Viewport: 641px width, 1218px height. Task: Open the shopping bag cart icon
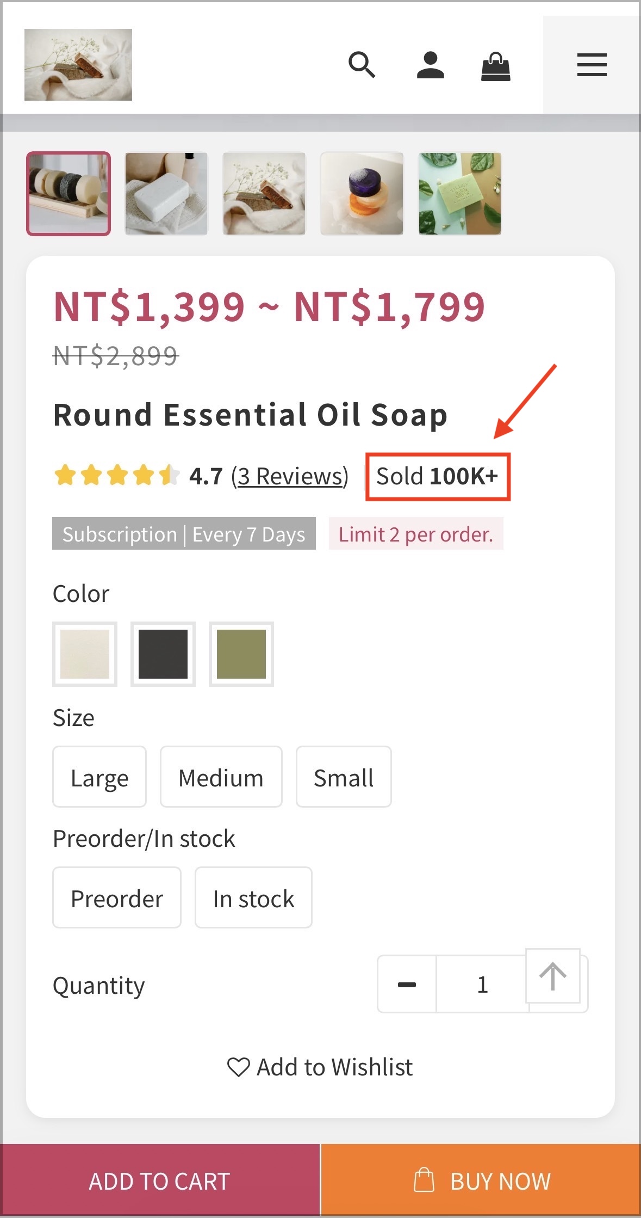[496, 66]
